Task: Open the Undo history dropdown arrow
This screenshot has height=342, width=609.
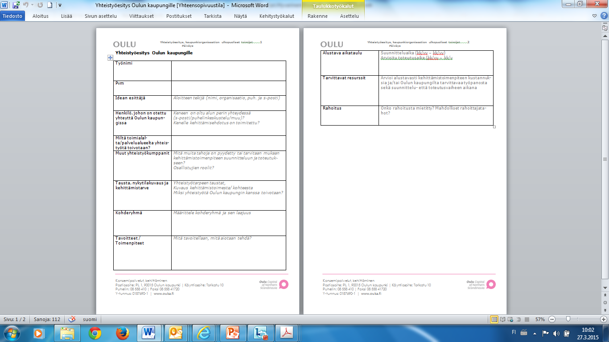Action: [x=32, y=5]
